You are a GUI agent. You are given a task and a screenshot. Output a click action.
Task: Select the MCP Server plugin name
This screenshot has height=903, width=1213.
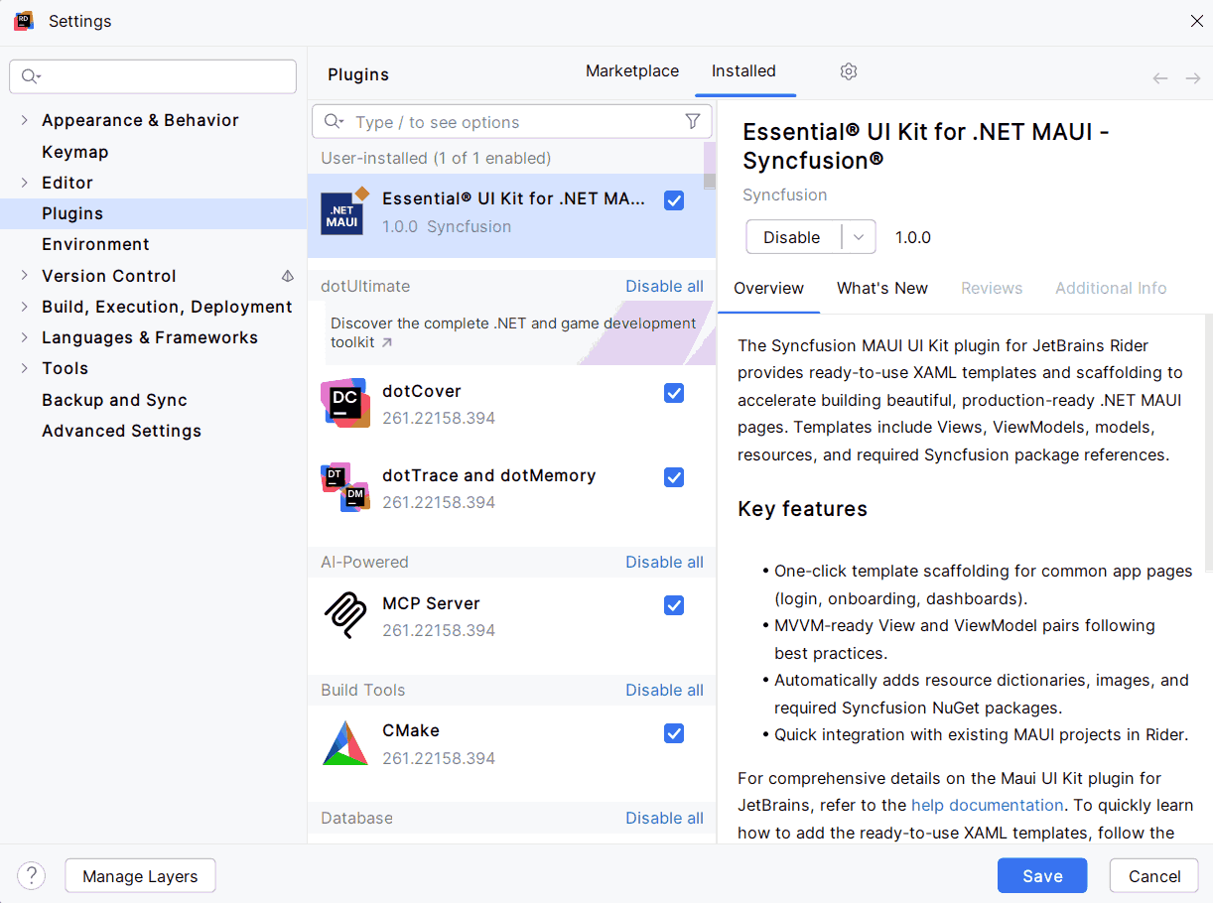(431, 603)
